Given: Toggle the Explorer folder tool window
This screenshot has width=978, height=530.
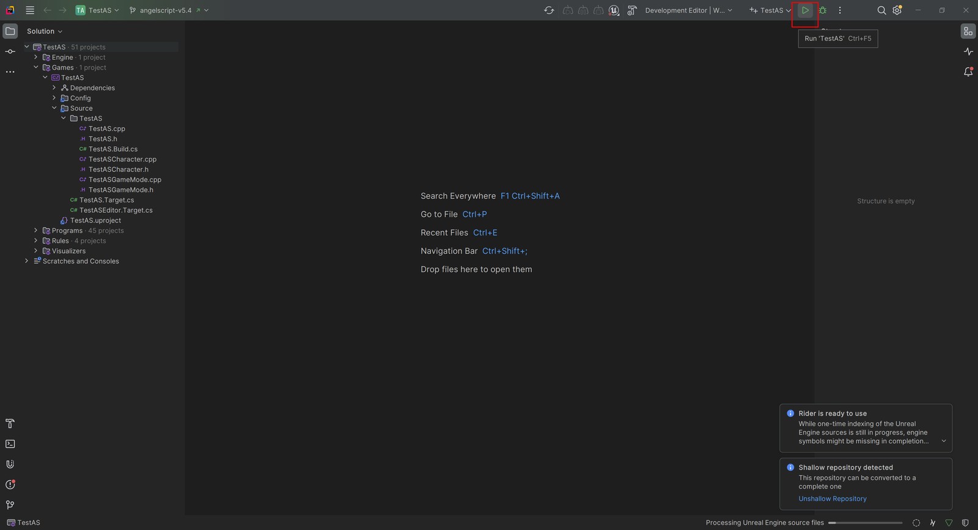Looking at the screenshot, I should point(10,31).
